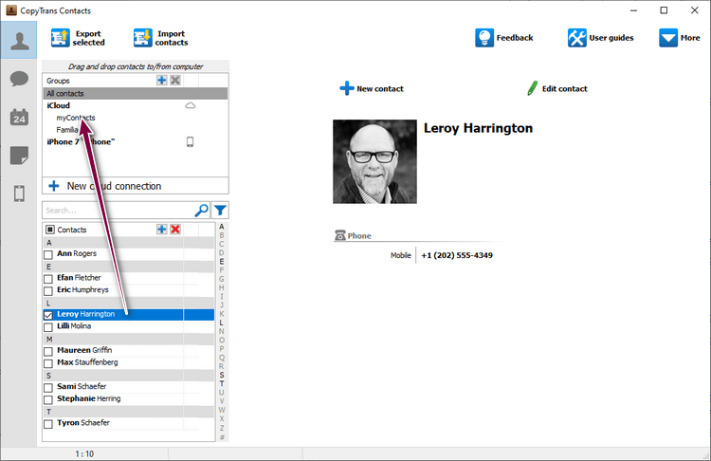The image size is (711, 461).
Task: Click Leroy Harrington's profile photo
Action: coord(374,161)
